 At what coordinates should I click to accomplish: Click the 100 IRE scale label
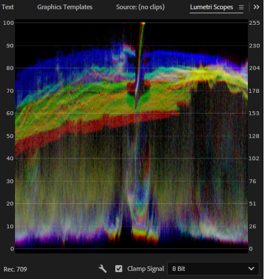[9, 23]
